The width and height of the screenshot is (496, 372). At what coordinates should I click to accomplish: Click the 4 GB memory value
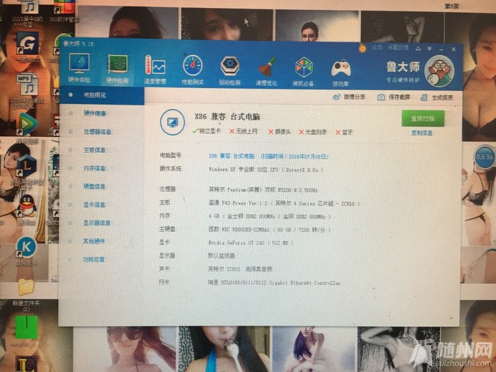coord(269,216)
